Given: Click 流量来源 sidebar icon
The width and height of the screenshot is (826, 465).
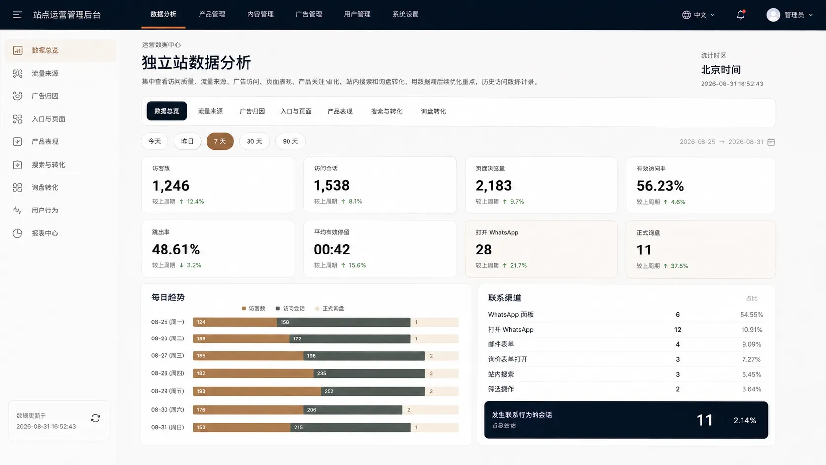Looking at the screenshot, I should pyautogui.click(x=17, y=73).
